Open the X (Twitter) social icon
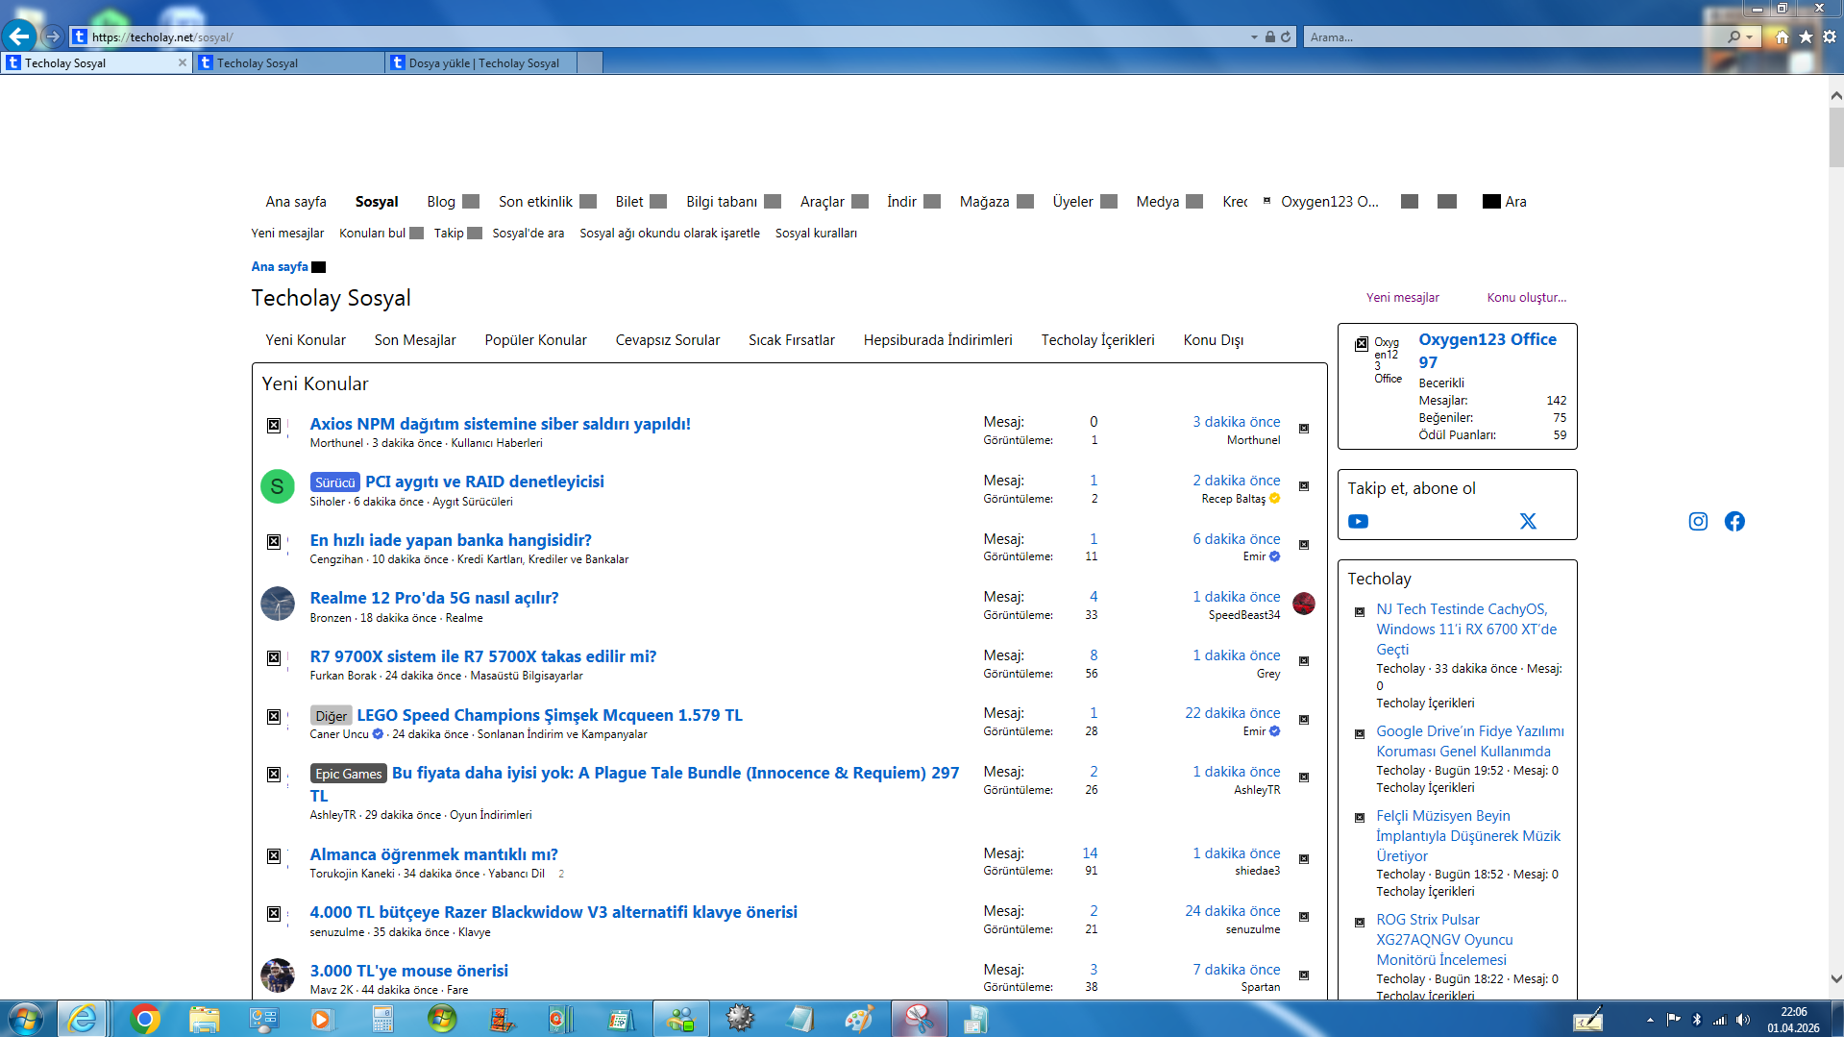Screen dimensions: 1844x1037 pyautogui.click(x=1528, y=521)
